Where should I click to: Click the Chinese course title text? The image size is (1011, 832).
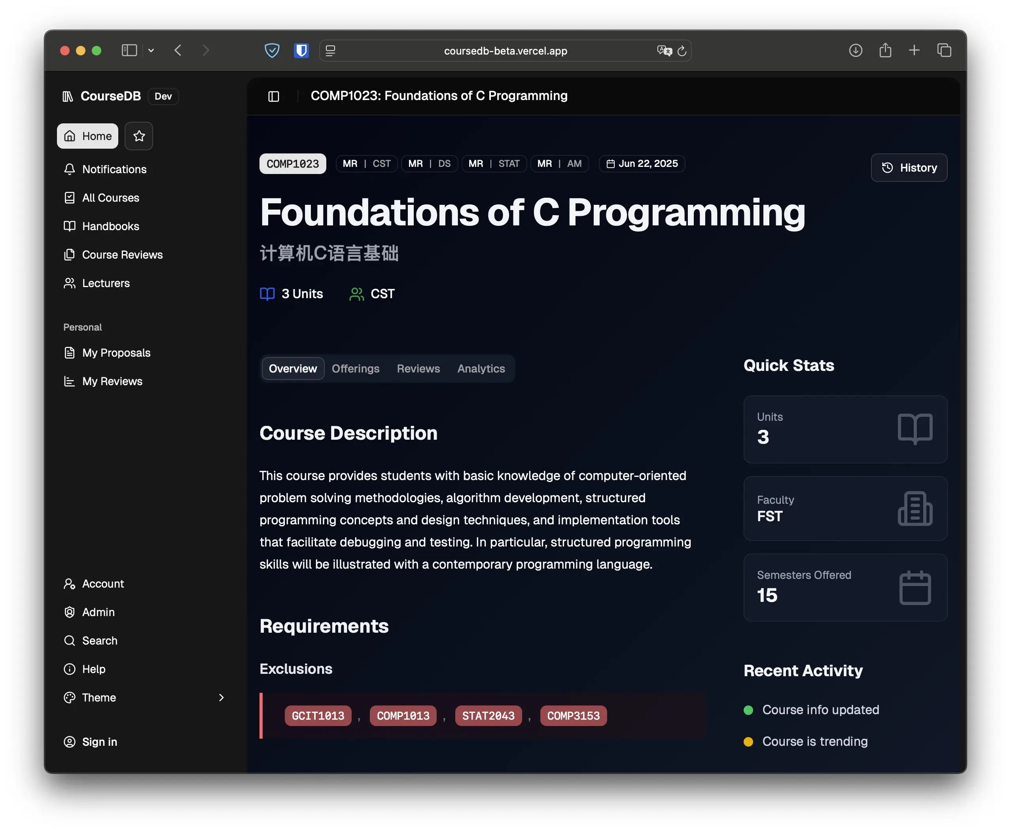329,253
